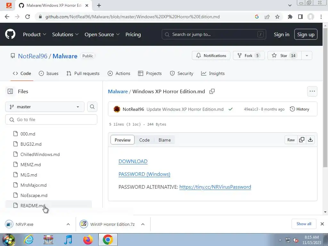Open the more file actions ellipsis button
Image resolution: width=328 pixels, height=246 pixels.
pos(312,91)
